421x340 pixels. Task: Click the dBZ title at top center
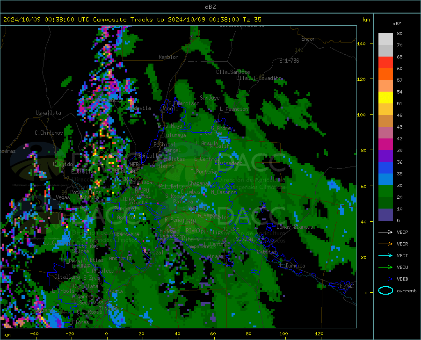coord(210,7)
